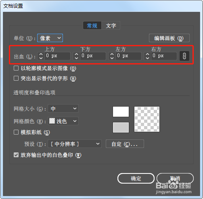This screenshot has width=203, height=199.
Task: Increase the left bleed value arrow
Action: pyautogui.click(x=112, y=54)
